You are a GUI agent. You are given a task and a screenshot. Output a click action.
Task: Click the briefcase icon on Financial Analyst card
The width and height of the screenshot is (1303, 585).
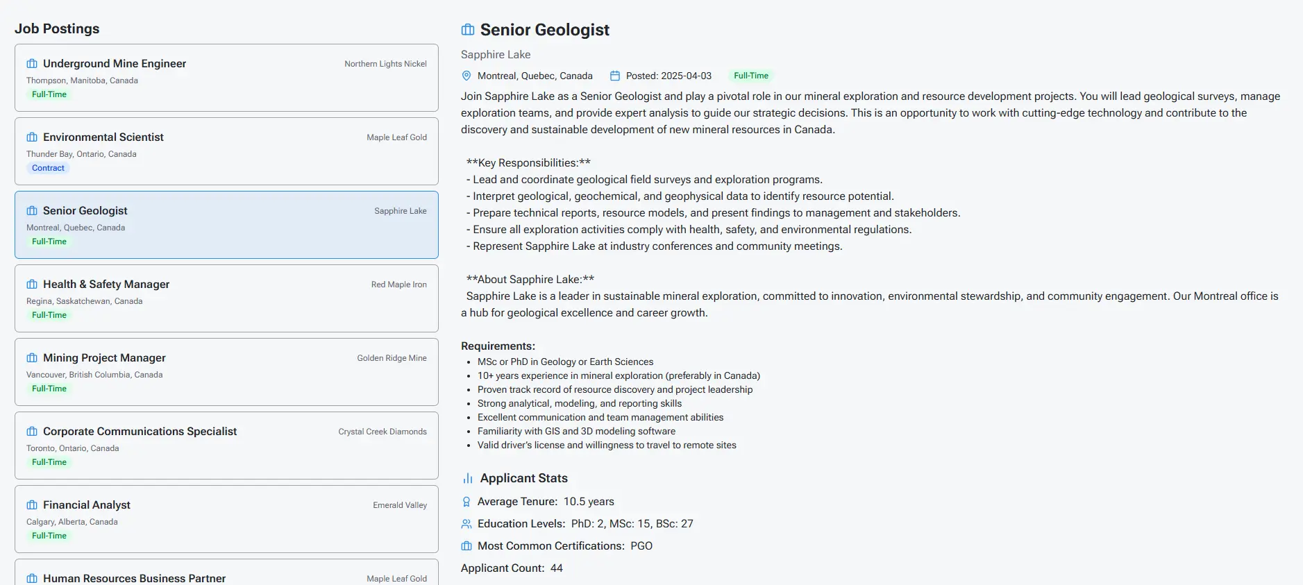31,505
